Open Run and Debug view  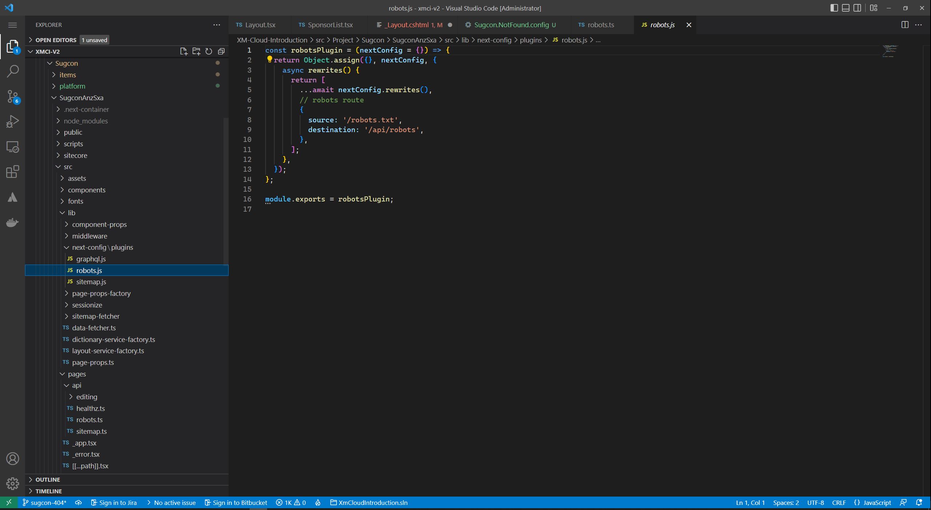pyautogui.click(x=12, y=122)
